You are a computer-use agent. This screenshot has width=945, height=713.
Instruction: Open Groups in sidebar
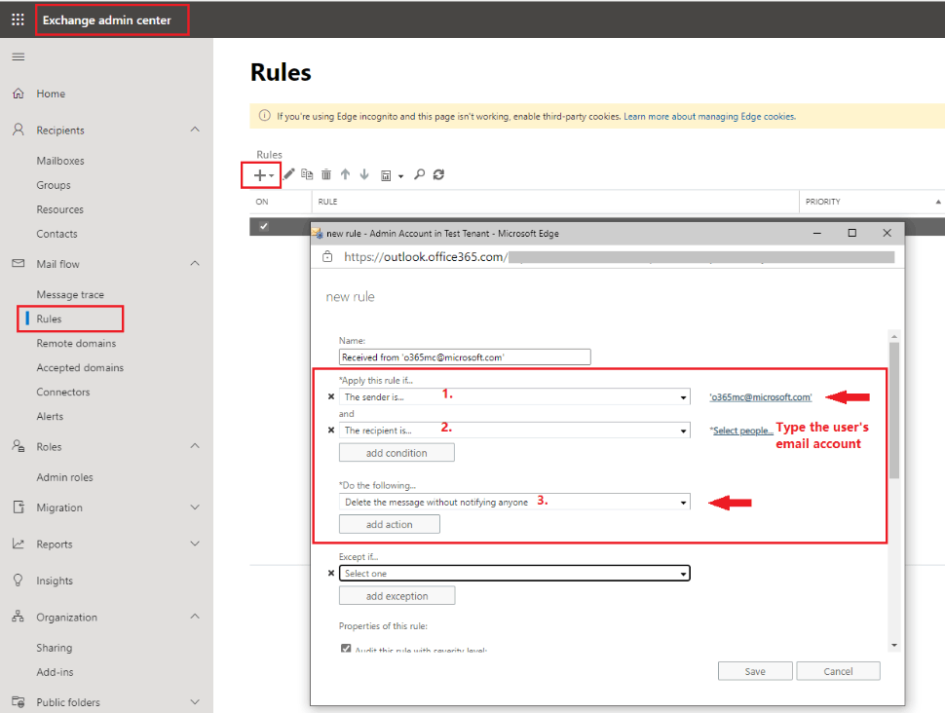pos(54,185)
